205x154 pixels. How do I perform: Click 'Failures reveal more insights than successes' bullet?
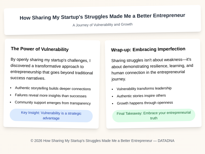click(x=50, y=96)
